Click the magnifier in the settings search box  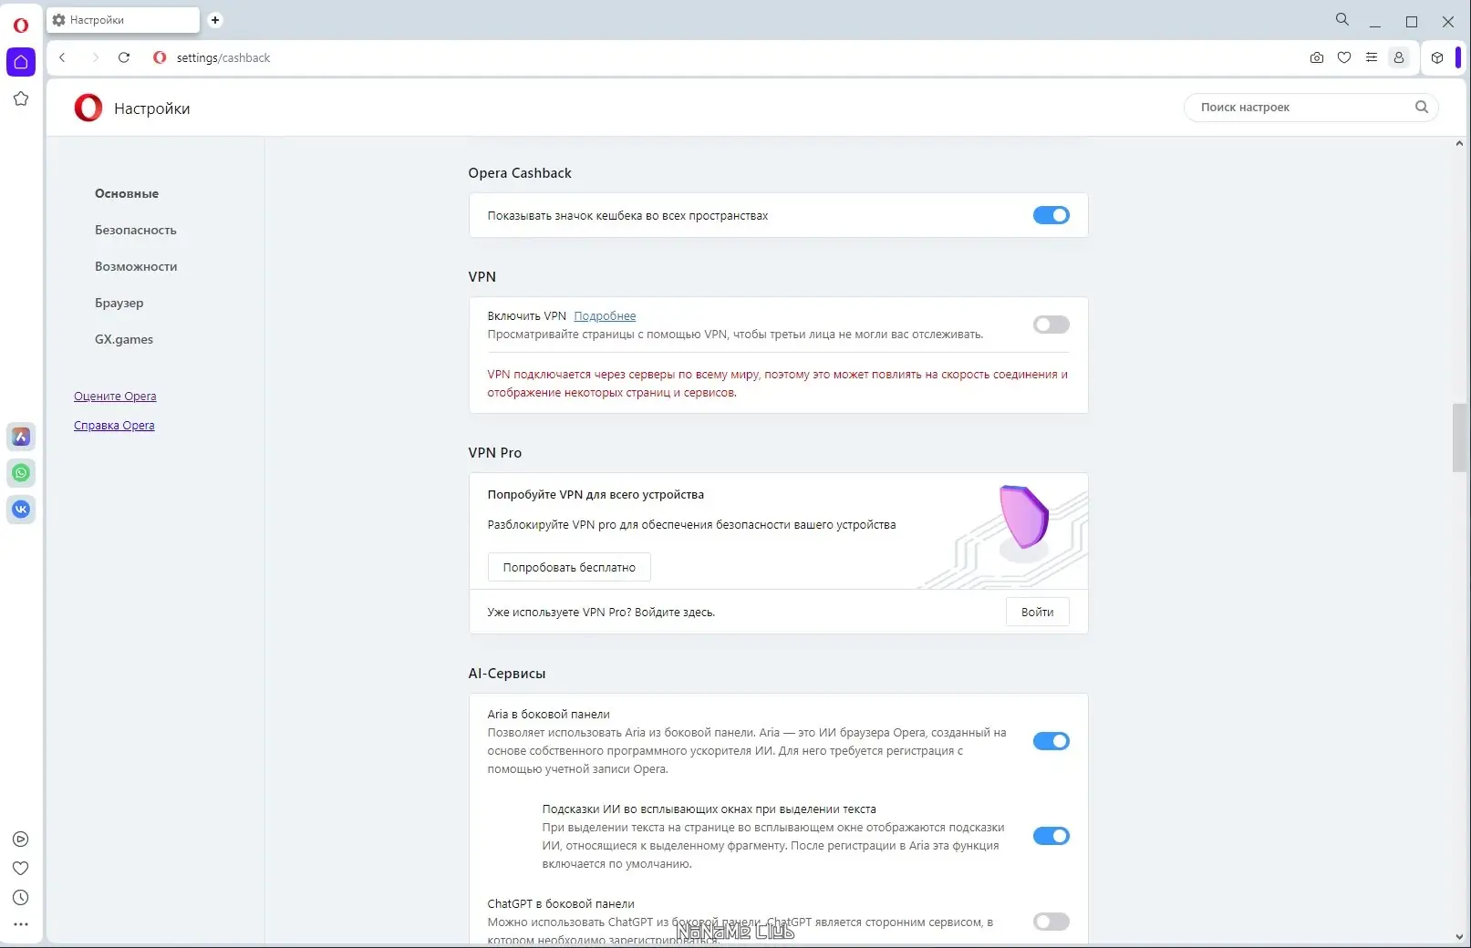[x=1422, y=107]
